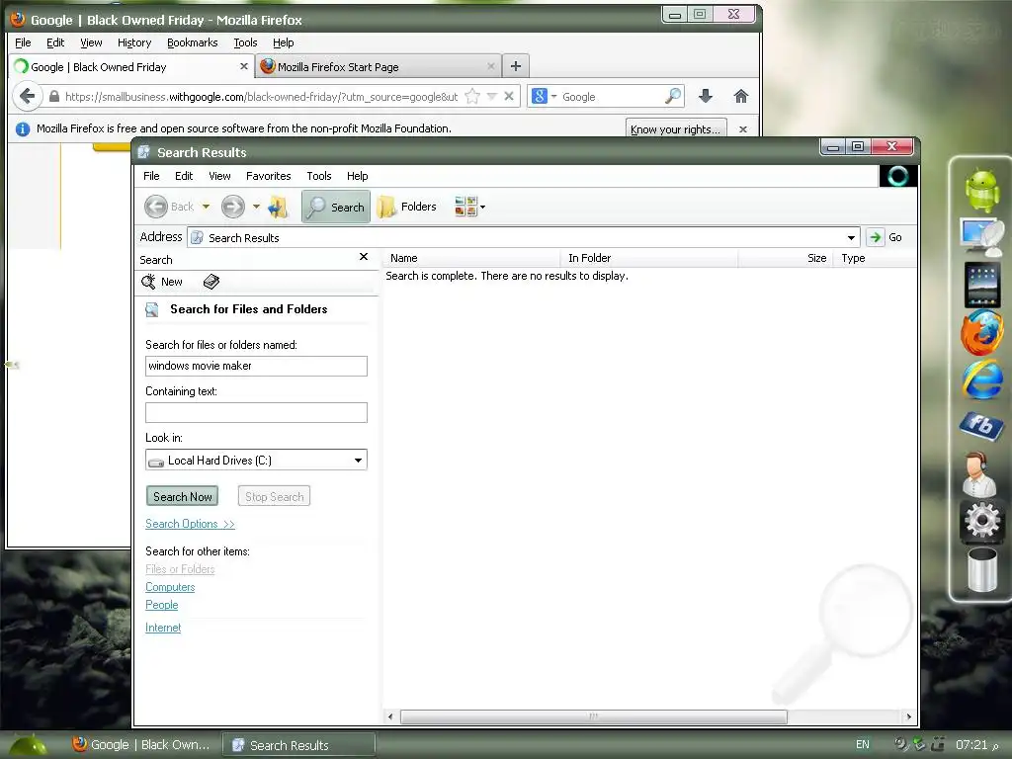Close the Google Black Owned Friday tab
This screenshot has width=1012, height=759.
(x=243, y=66)
